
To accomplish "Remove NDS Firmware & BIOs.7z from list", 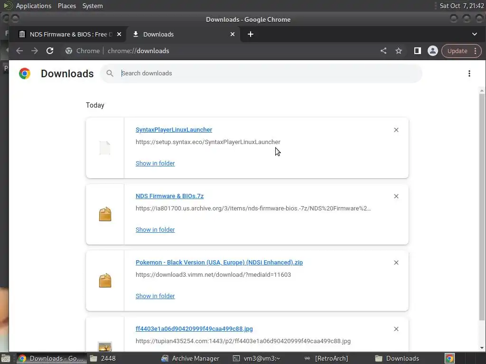I will tap(396, 196).
